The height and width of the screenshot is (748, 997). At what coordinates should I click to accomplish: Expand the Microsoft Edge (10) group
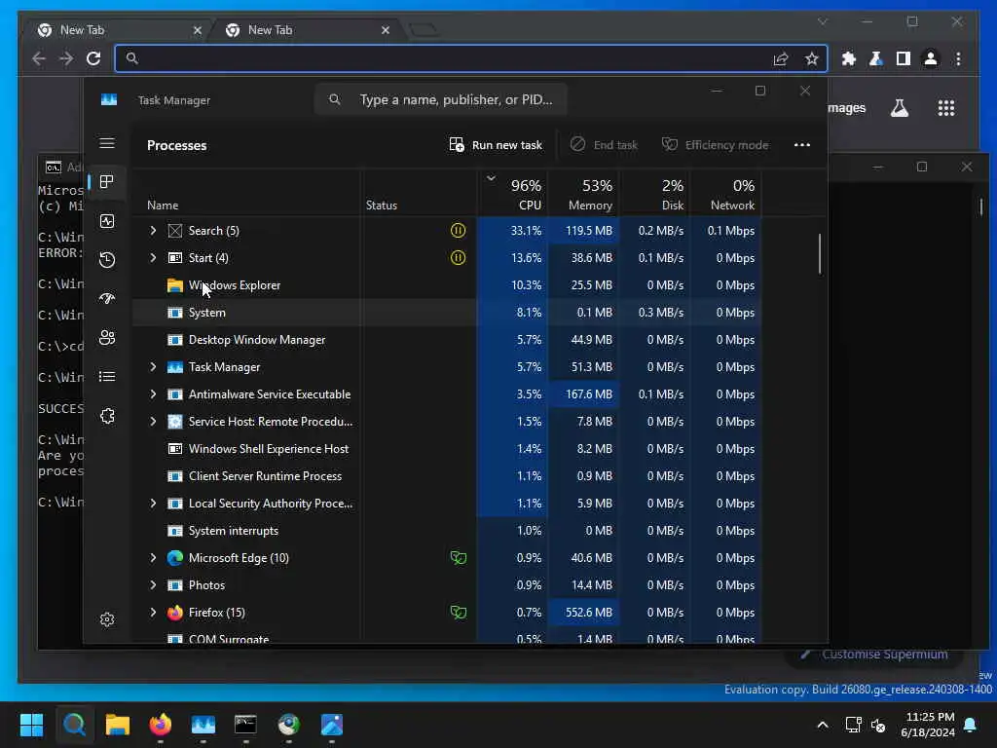[153, 558]
